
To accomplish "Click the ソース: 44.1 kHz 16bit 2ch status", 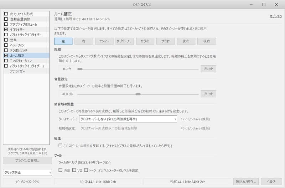I will click(98, 182).
